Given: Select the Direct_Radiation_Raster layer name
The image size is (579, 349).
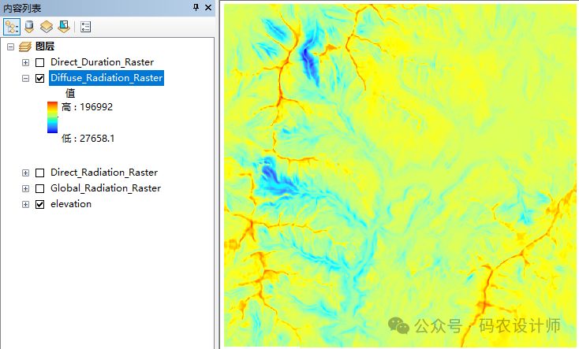Looking at the screenshot, I should click(x=103, y=173).
